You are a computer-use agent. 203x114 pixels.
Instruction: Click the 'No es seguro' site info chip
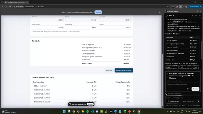click(19, 6)
